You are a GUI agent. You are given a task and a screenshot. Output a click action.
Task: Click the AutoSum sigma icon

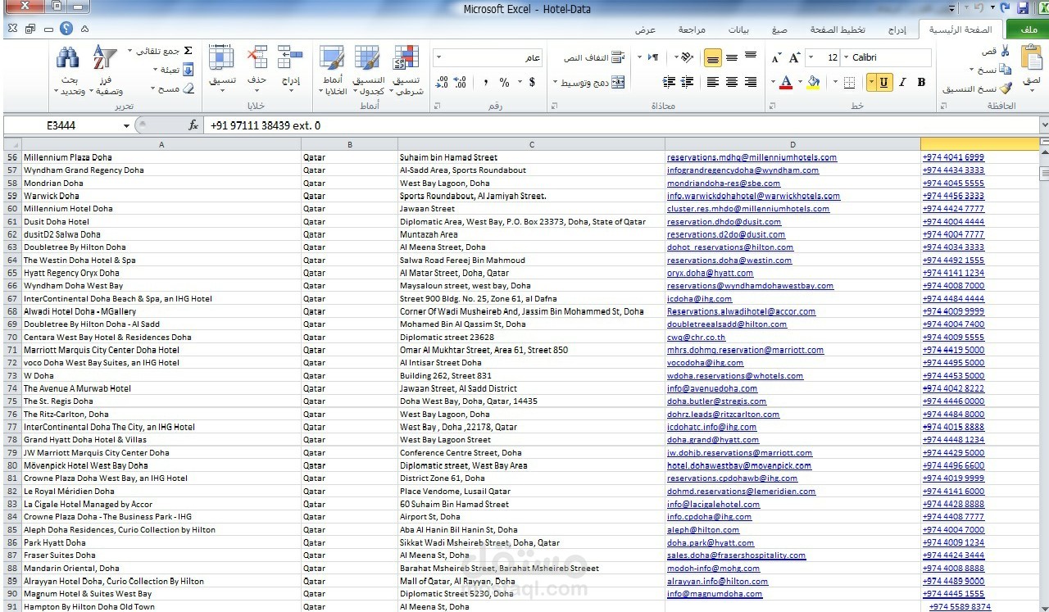[188, 51]
